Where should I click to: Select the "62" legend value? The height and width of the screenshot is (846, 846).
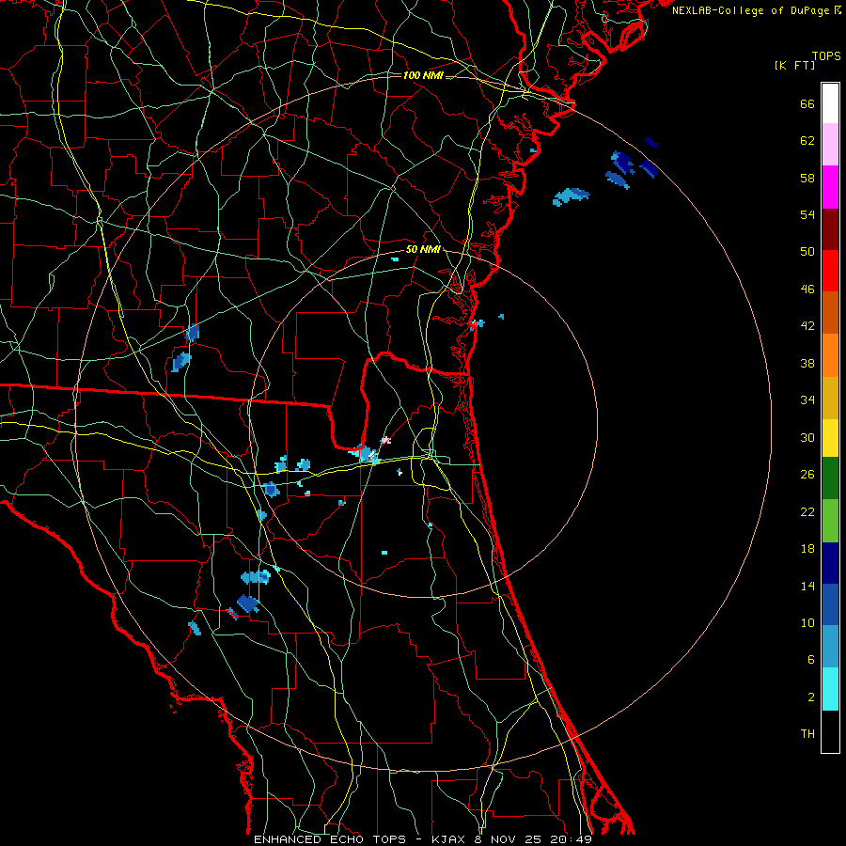pos(807,141)
